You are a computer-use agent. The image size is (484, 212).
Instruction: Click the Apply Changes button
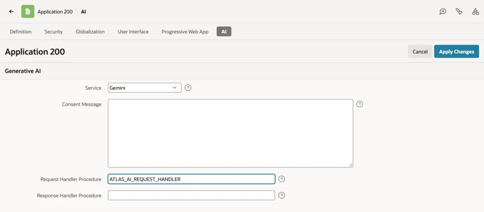[457, 51]
